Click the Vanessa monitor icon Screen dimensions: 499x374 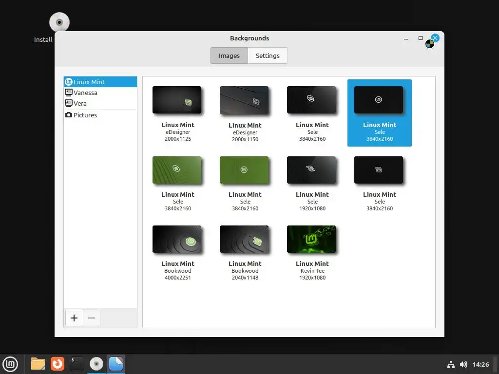68,93
